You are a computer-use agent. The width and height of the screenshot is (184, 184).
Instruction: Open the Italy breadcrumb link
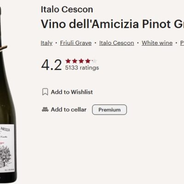coord(46,43)
